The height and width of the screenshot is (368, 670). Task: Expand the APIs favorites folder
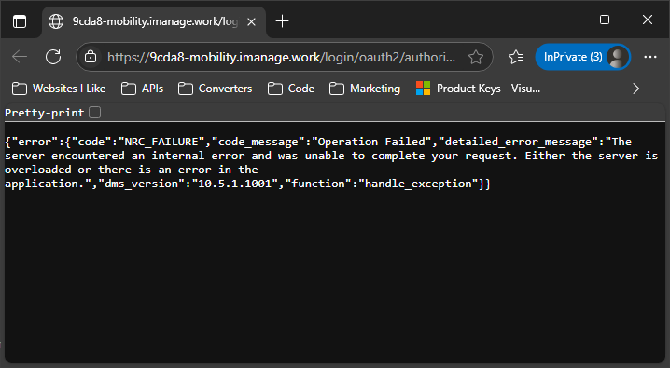142,89
